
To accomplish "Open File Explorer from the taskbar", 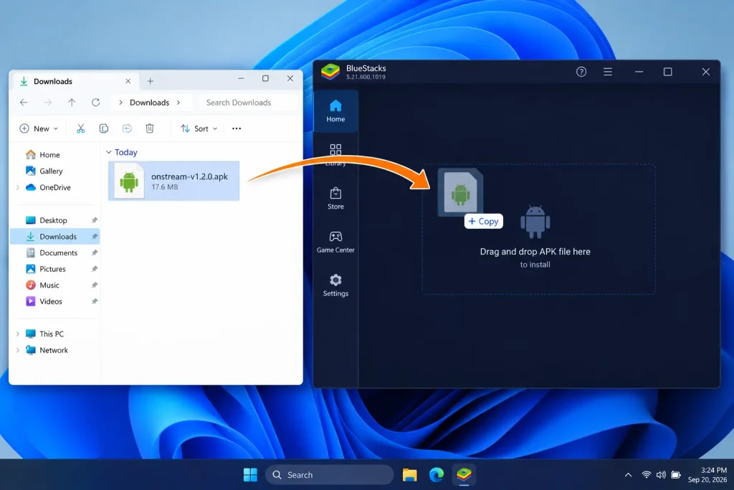I will pos(409,474).
